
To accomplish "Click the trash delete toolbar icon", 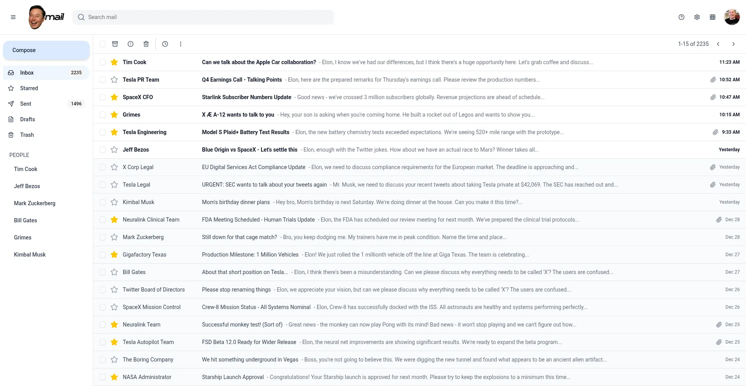I will [x=146, y=44].
